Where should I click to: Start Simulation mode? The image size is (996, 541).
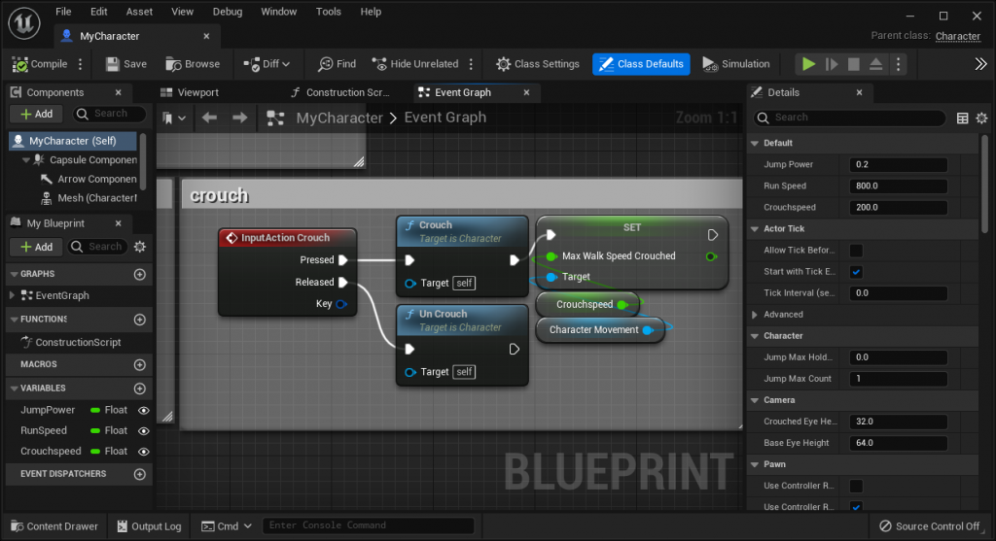(x=735, y=64)
